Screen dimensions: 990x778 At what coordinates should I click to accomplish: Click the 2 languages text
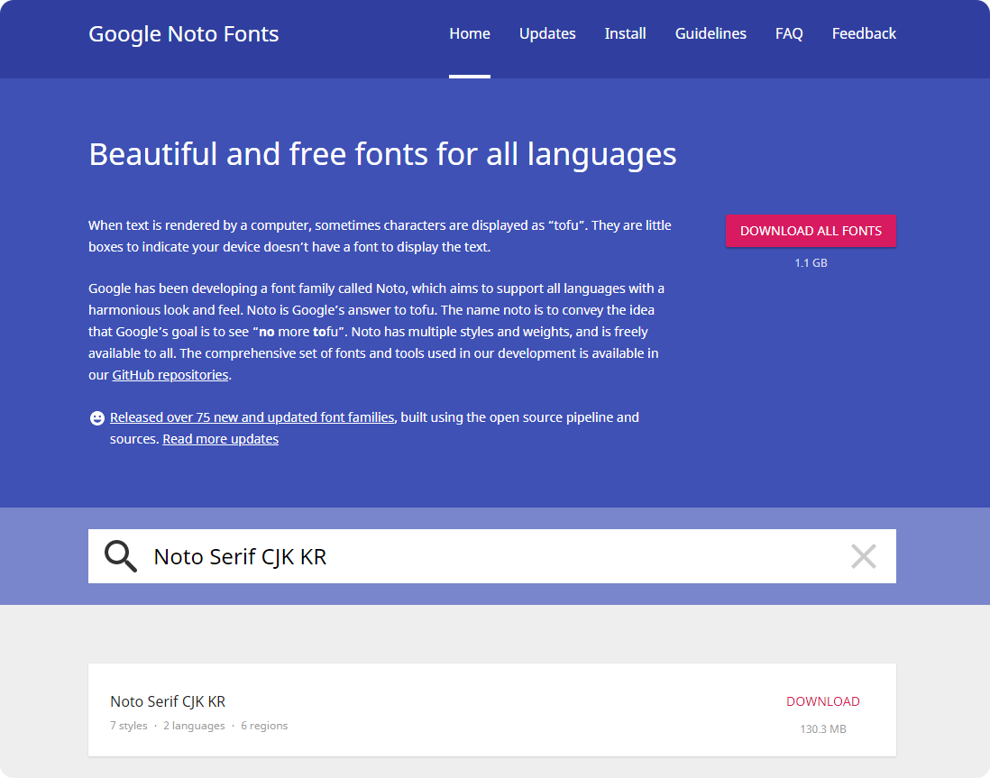[194, 726]
